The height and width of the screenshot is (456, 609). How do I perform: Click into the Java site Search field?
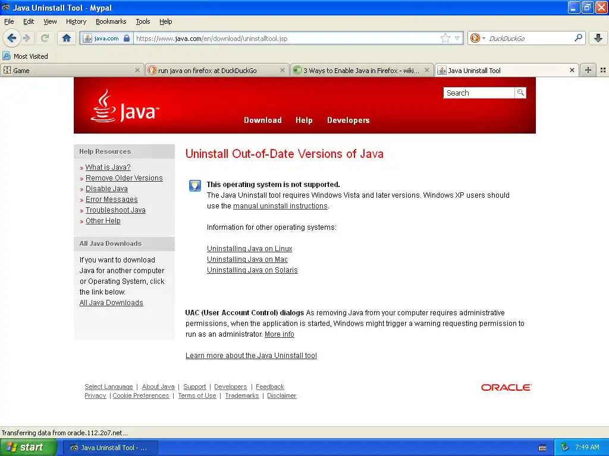tap(479, 93)
